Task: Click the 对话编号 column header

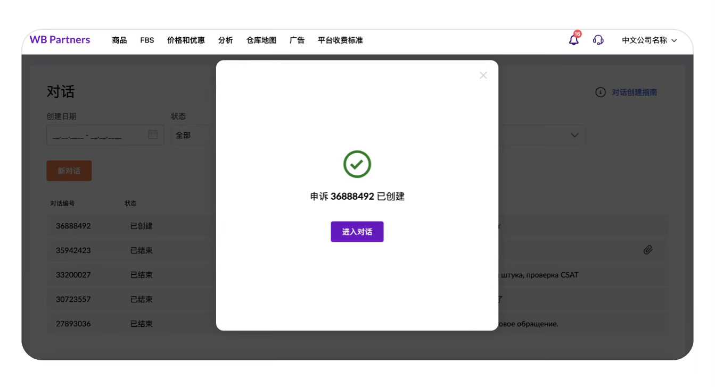Action: point(62,204)
